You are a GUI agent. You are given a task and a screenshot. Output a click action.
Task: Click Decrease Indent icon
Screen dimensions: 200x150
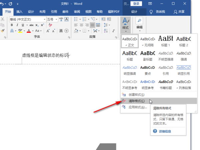(103, 19)
